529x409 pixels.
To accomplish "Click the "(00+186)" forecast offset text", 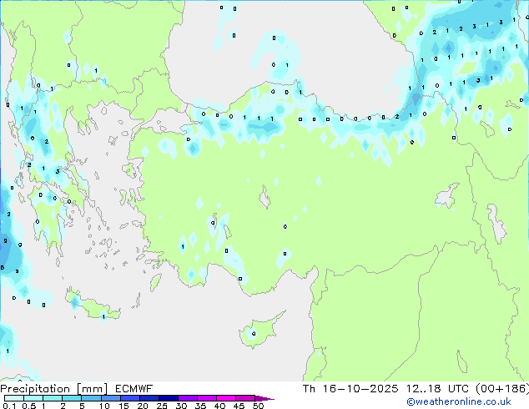I will tap(502, 389).
